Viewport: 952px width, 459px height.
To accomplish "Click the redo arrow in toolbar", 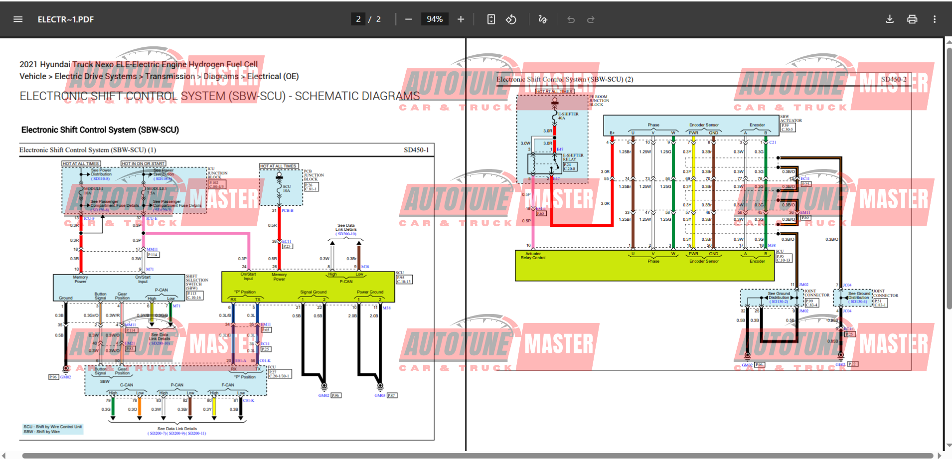I will (x=591, y=19).
